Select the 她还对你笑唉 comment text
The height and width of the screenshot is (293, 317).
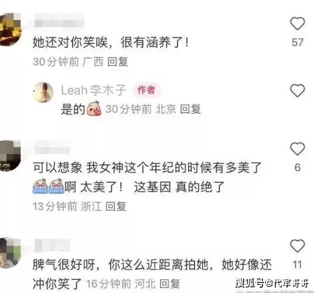pos(111,42)
